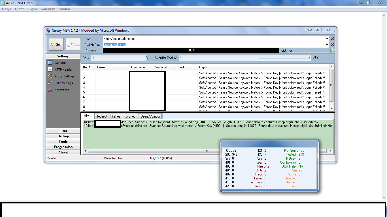387x217 pixels.
Task: Open the Dosya menu in Notepad
Action: pos(7,9)
